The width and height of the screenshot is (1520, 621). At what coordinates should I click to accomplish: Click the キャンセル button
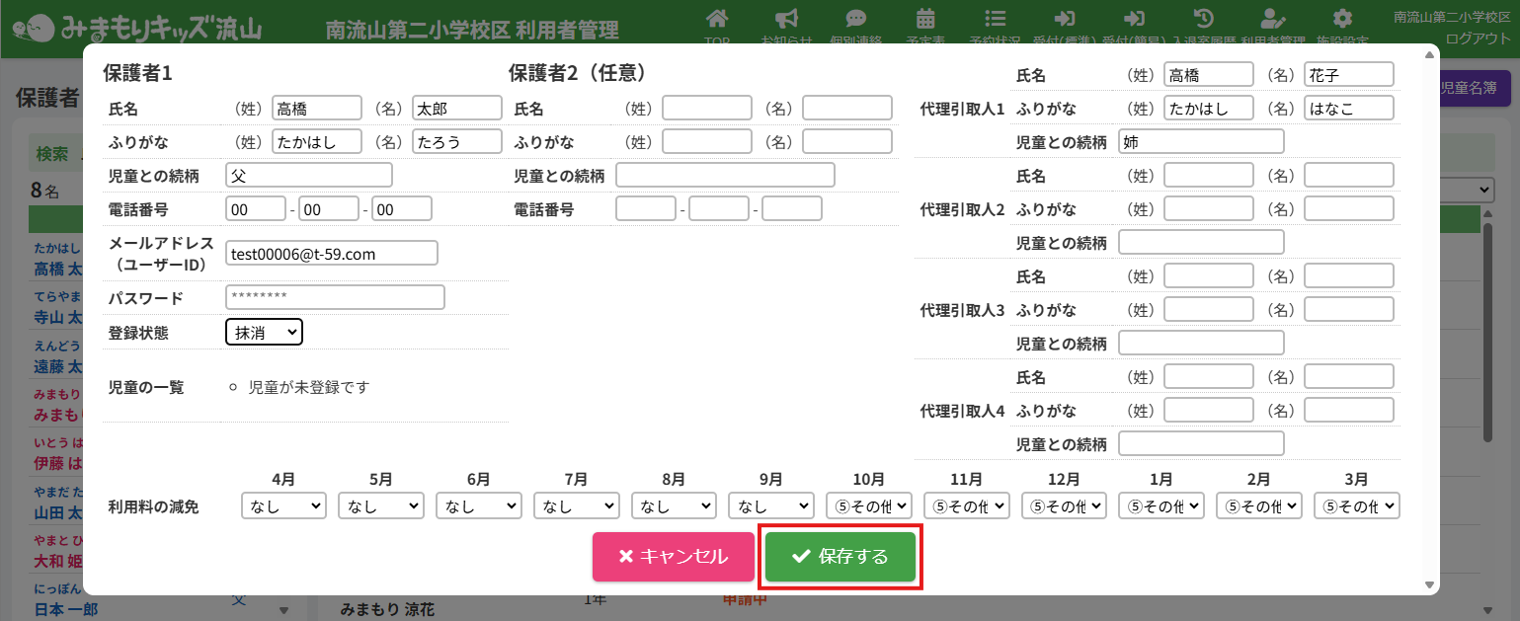(673, 557)
